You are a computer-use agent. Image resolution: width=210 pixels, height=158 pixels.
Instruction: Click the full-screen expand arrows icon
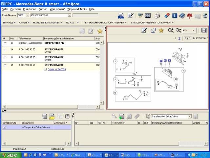(x=148, y=16)
